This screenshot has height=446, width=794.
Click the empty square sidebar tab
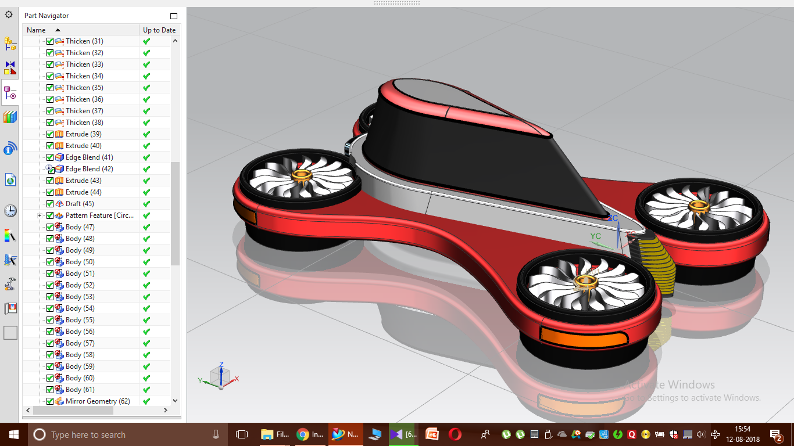(x=10, y=333)
